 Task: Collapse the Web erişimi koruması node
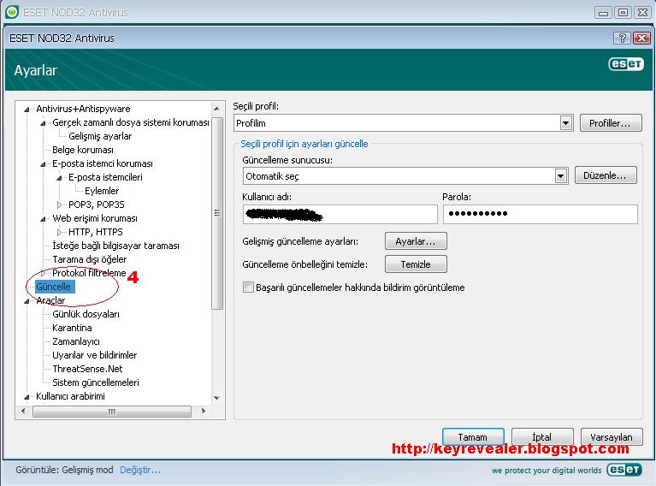(x=43, y=219)
